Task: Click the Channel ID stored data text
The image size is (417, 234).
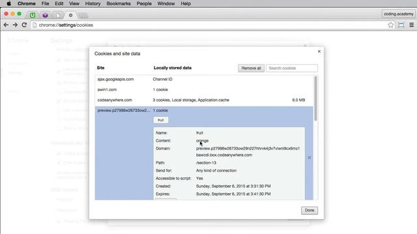Action: pyautogui.click(x=162, y=79)
